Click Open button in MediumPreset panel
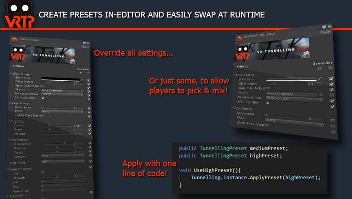 coord(85,47)
